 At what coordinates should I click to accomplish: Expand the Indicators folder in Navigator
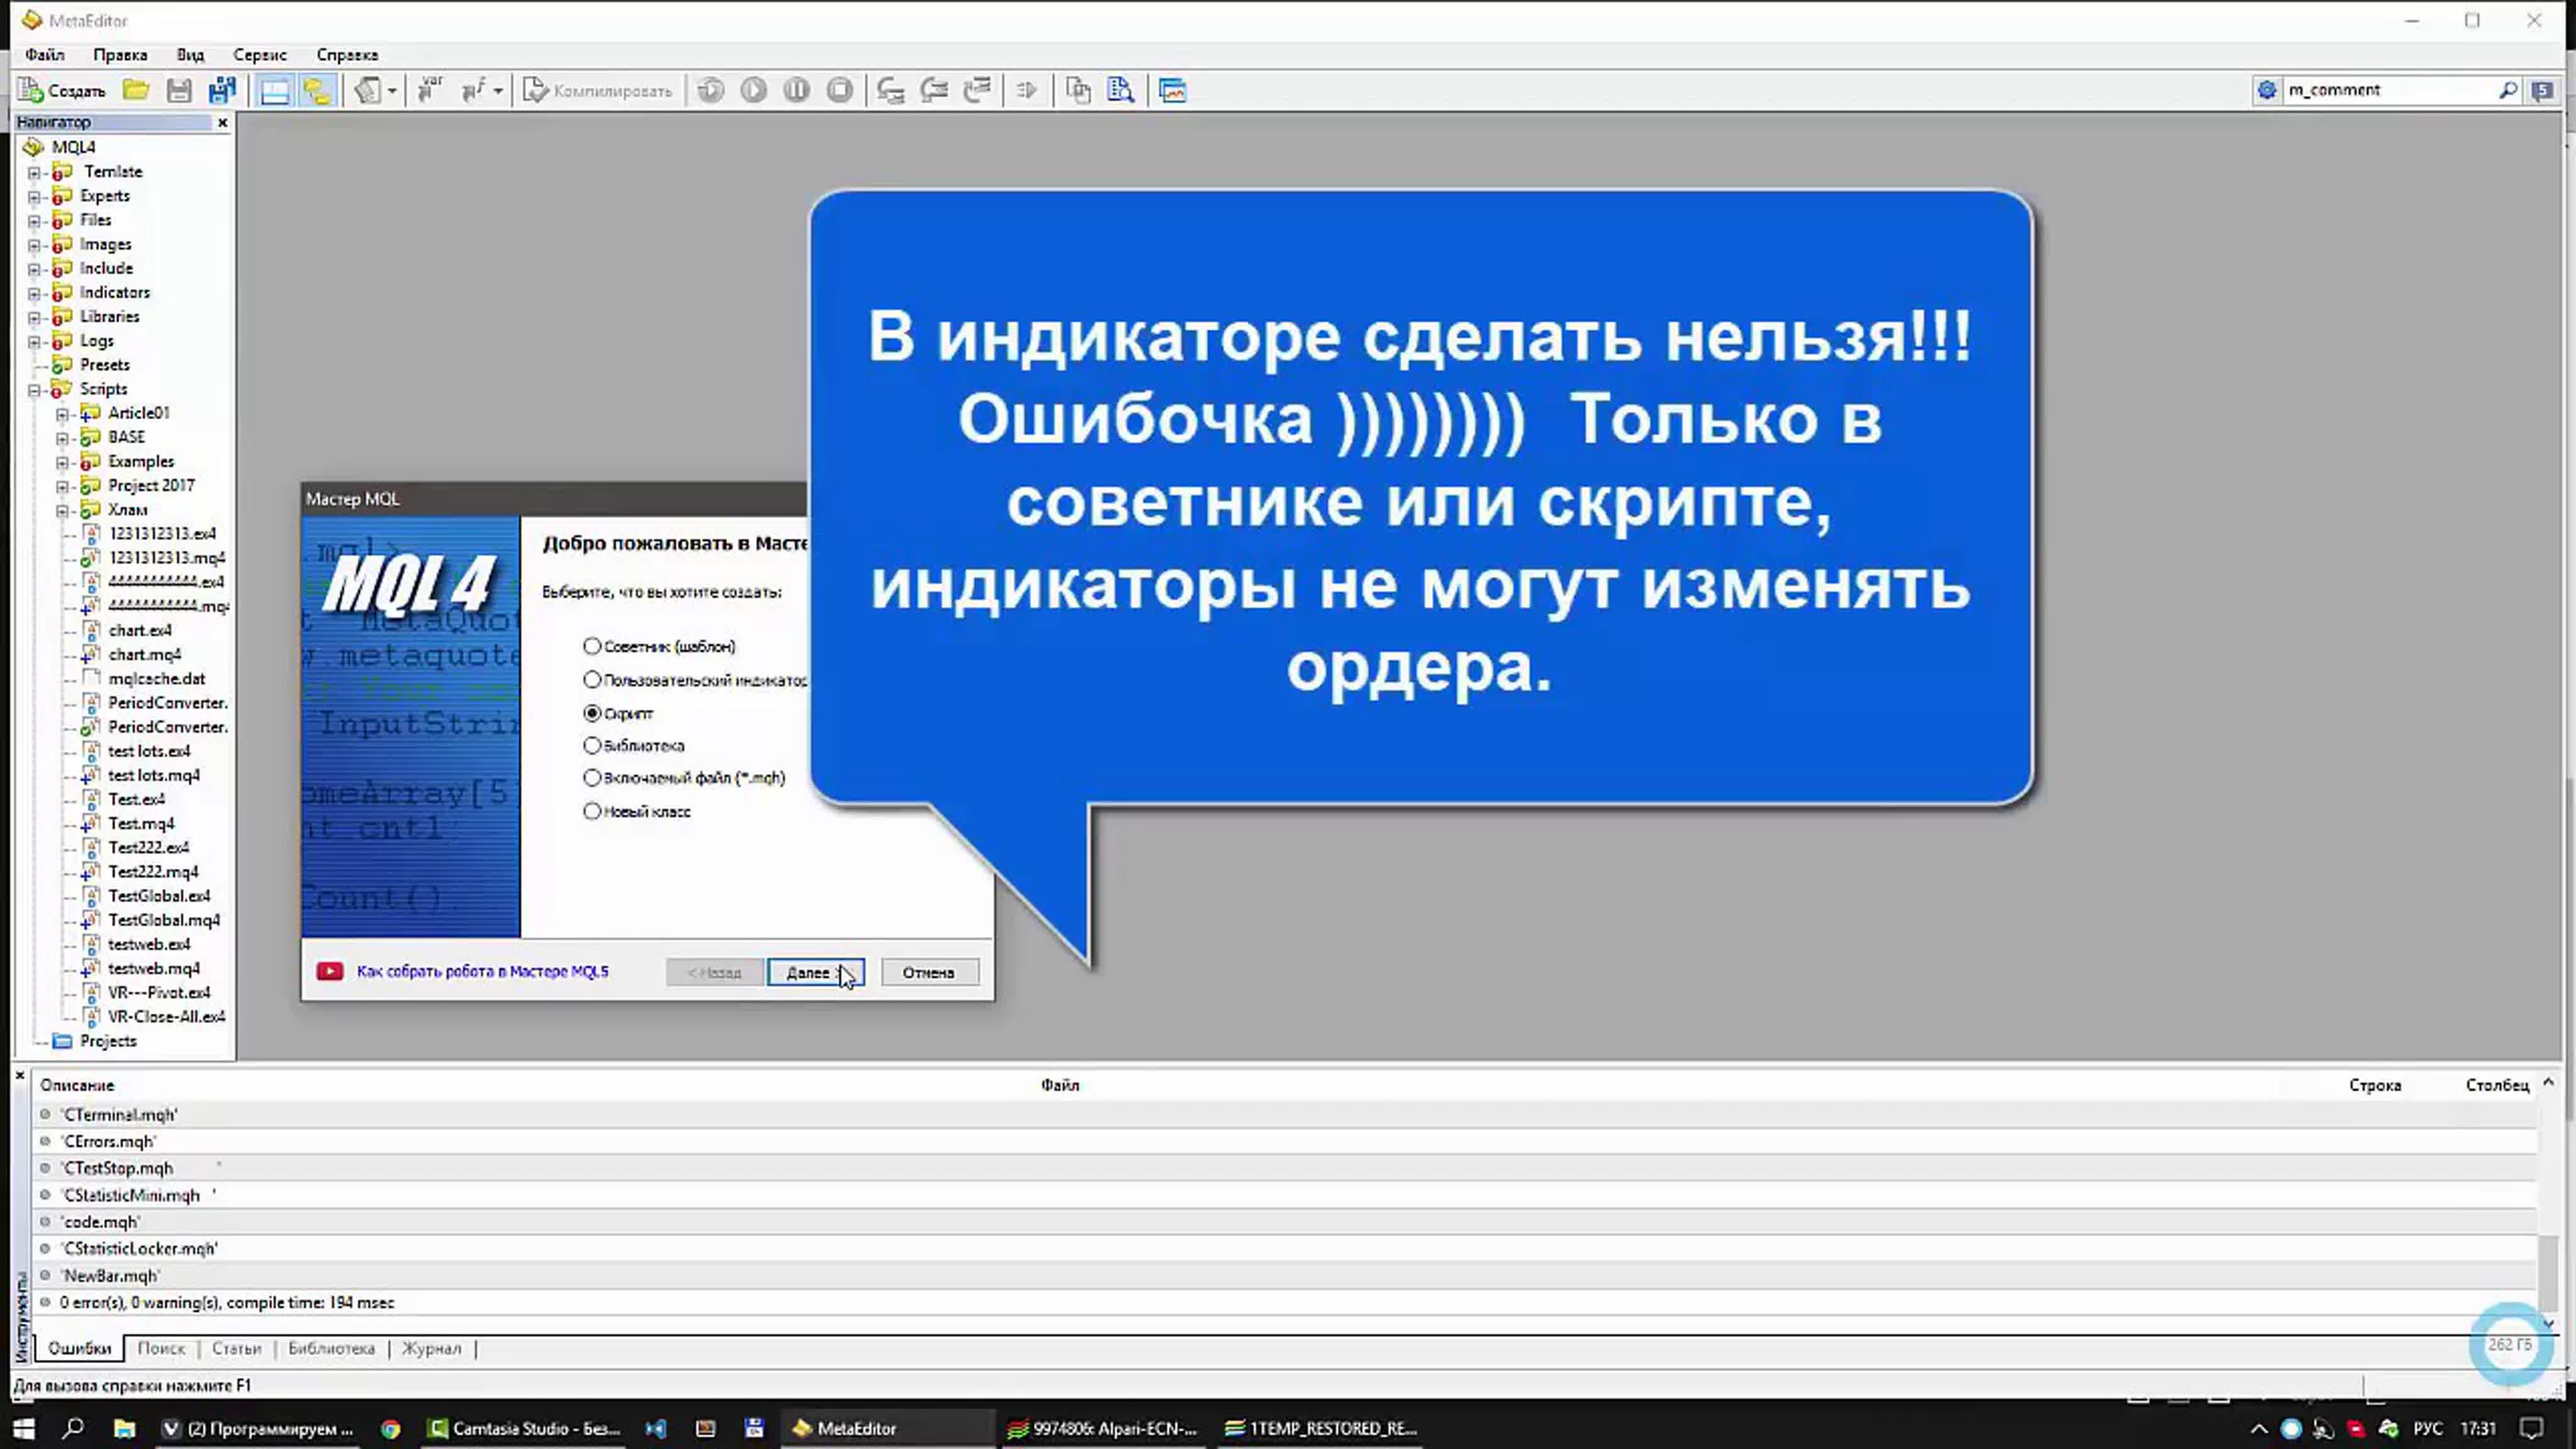point(34,293)
